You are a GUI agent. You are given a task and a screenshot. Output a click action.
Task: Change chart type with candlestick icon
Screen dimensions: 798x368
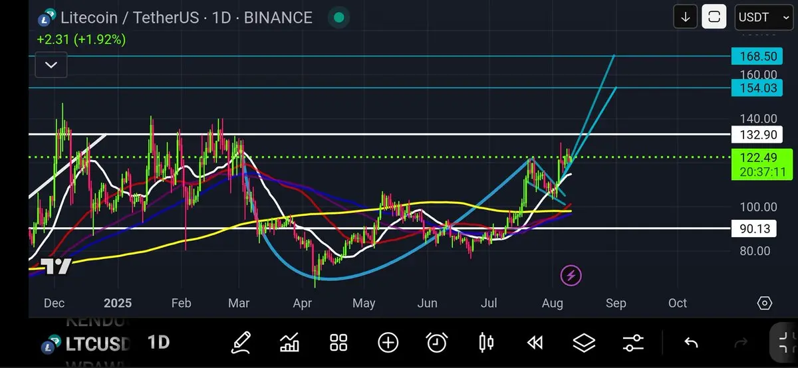tap(486, 343)
